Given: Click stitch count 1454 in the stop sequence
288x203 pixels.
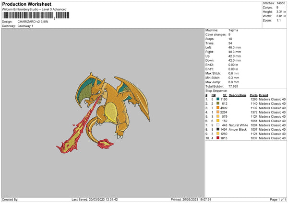Looking at the screenshot, I should (224, 130).
